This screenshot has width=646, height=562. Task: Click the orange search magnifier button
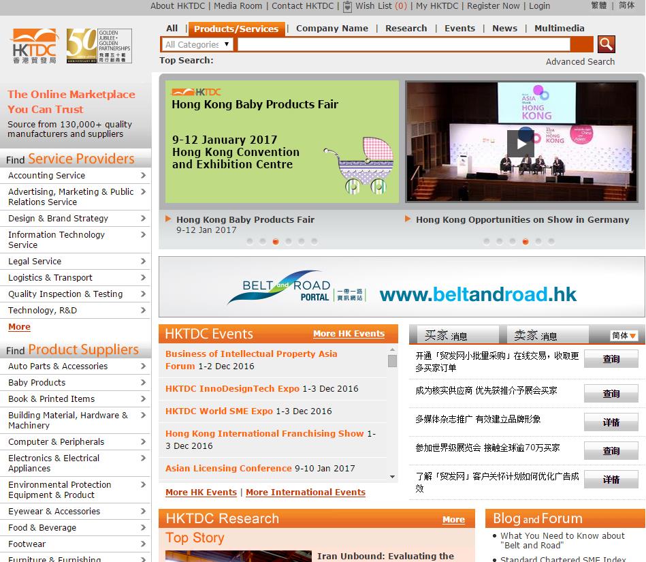(606, 44)
